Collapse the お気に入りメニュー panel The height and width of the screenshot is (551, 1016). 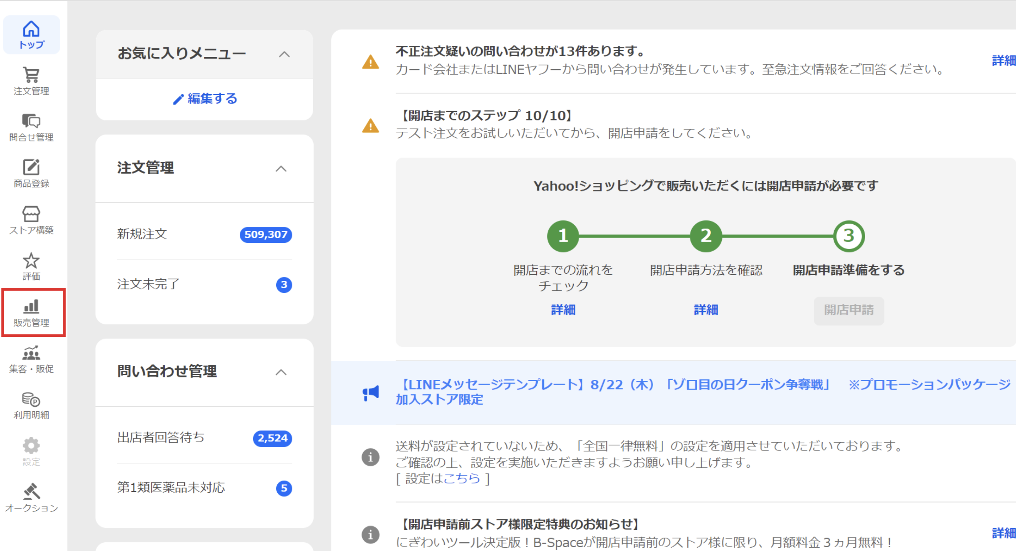point(284,54)
